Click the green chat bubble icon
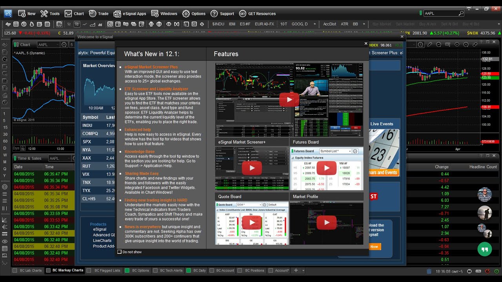 485,249
